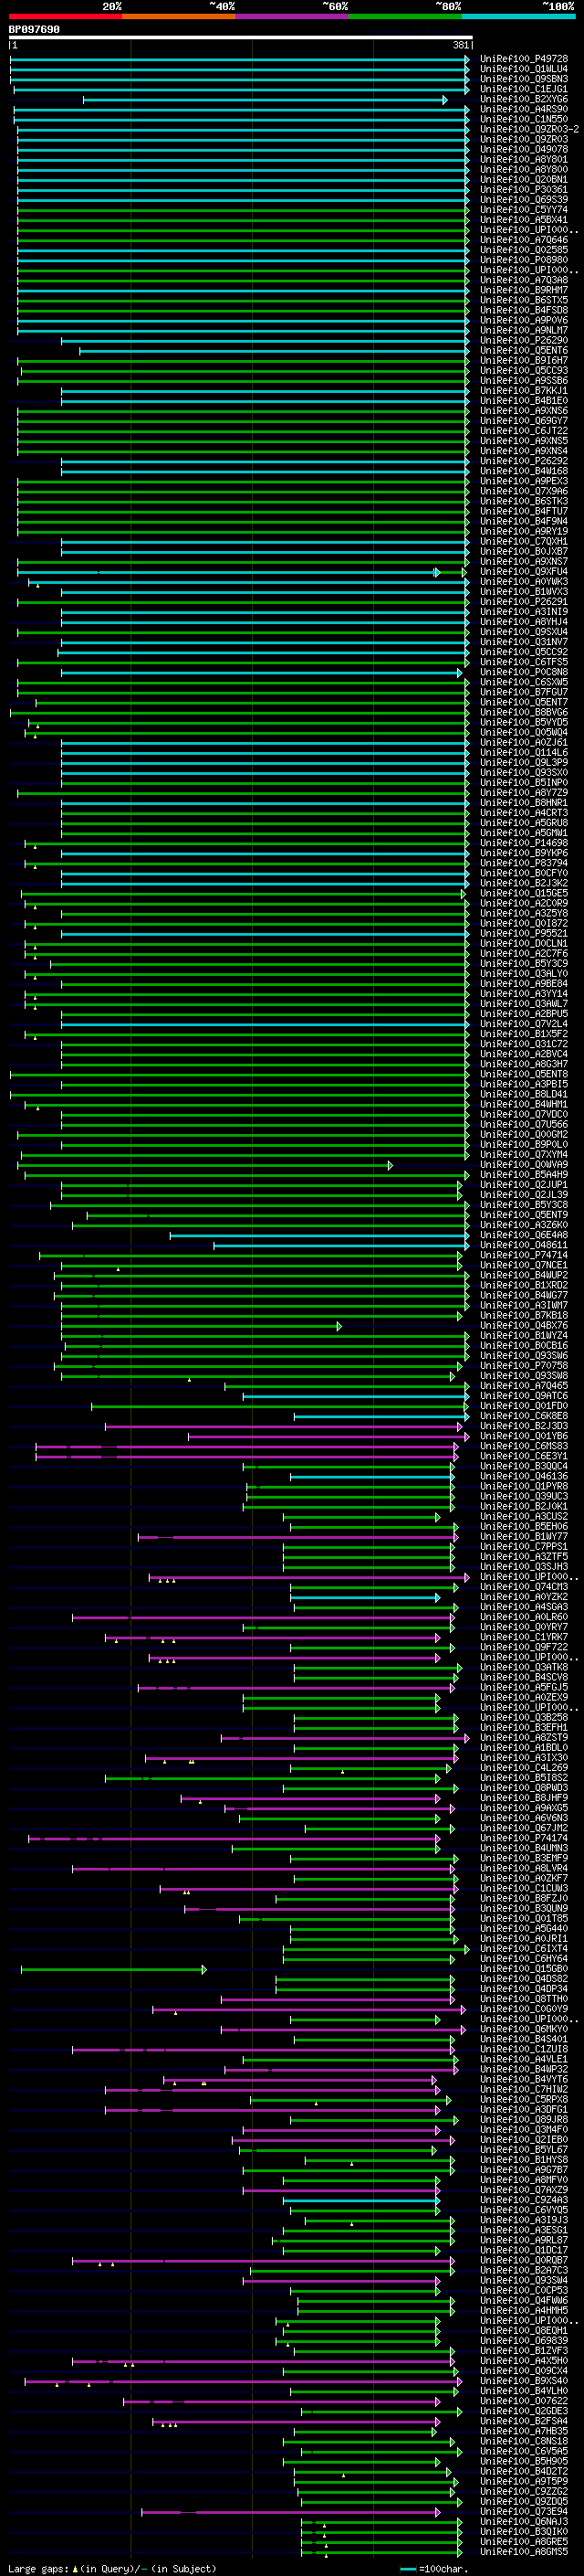Select the UniRef100_P70758 label
Viewport: 584px width, 2576px height.
[524, 1366]
